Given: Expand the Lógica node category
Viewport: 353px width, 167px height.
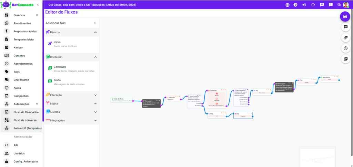Looking at the screenshot, I should click(95, 103).
